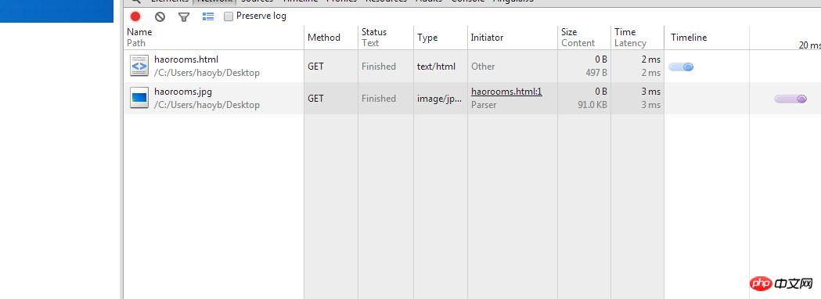The image size is (821, 299).
Task: Sort by the Size column header
Action: point(569,32)
